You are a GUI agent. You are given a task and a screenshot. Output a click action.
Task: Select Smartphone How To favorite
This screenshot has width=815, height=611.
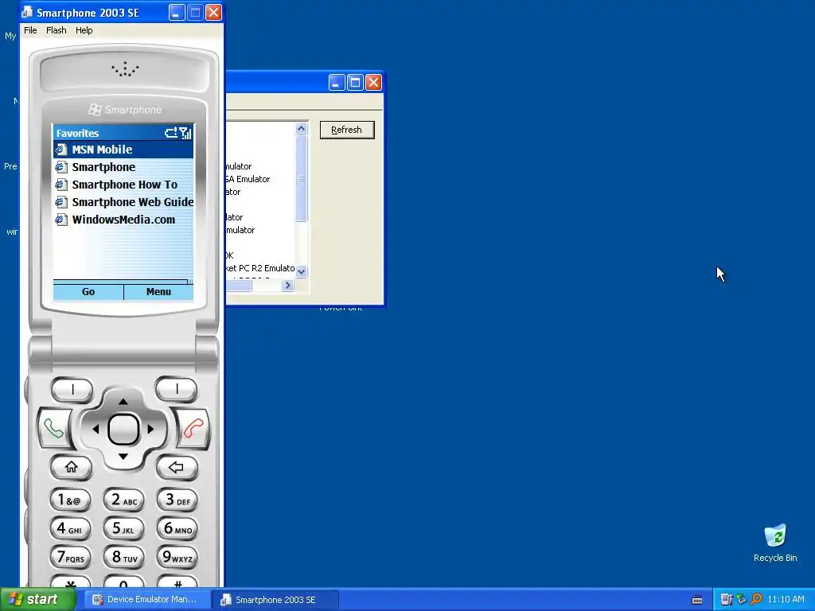[x=123, y=185]
